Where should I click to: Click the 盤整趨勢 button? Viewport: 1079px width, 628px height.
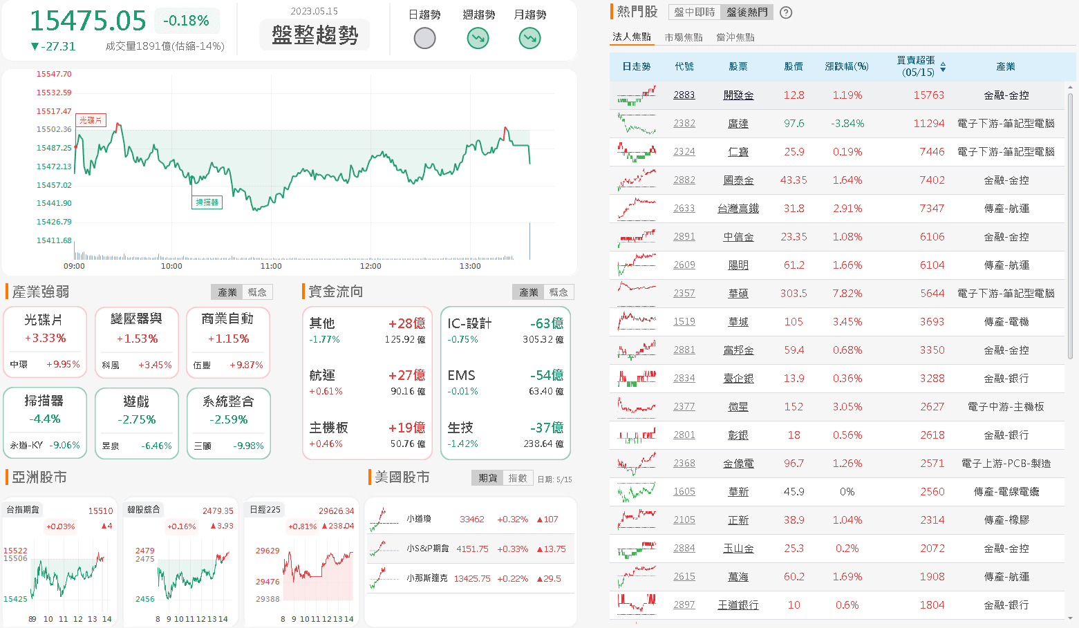[315, 35]
